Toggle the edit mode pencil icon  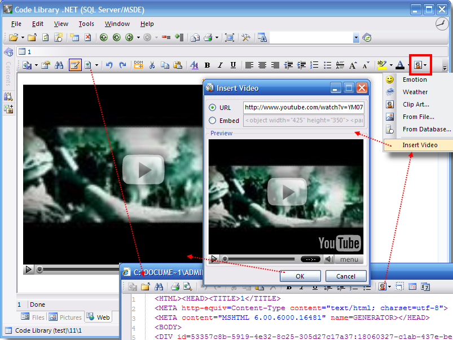tap(75, 65)
